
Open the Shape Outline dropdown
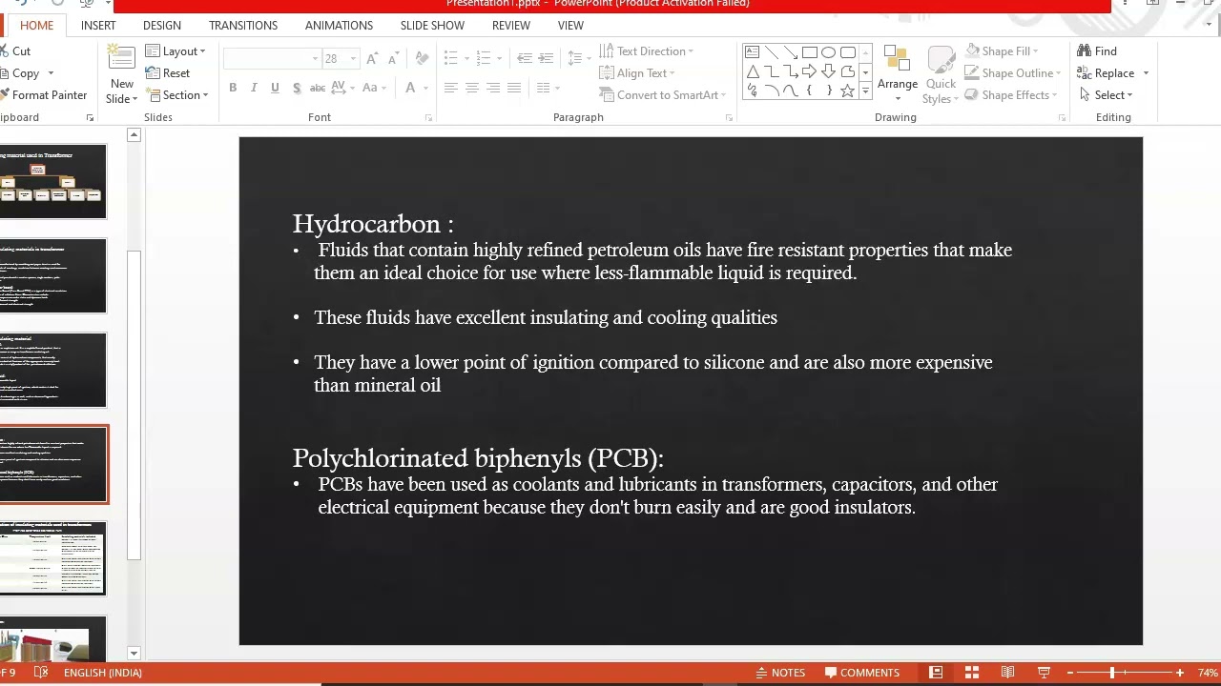(1013, 73)
